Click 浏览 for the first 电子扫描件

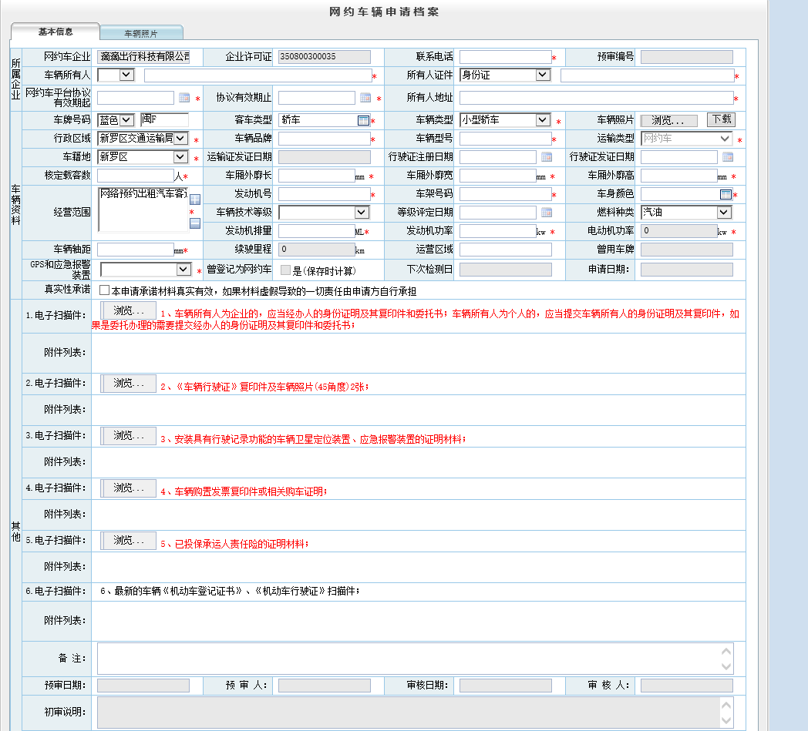129,310
